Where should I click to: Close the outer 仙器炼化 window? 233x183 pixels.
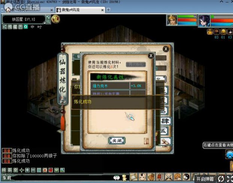[x=166, y=48]
